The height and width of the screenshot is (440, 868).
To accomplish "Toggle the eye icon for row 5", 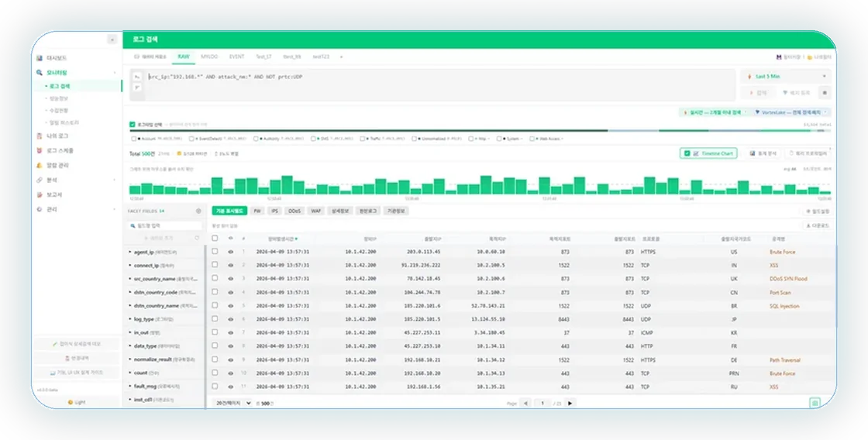I will pyautogui.click(x=230, y=305).
